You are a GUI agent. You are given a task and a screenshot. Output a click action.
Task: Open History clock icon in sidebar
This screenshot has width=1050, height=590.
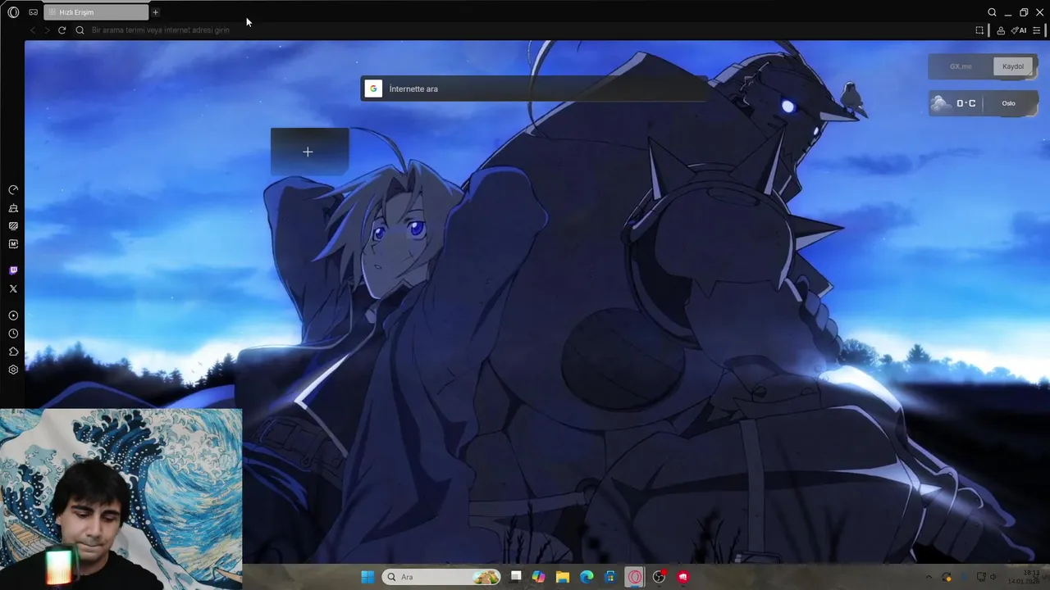[13, 334]
